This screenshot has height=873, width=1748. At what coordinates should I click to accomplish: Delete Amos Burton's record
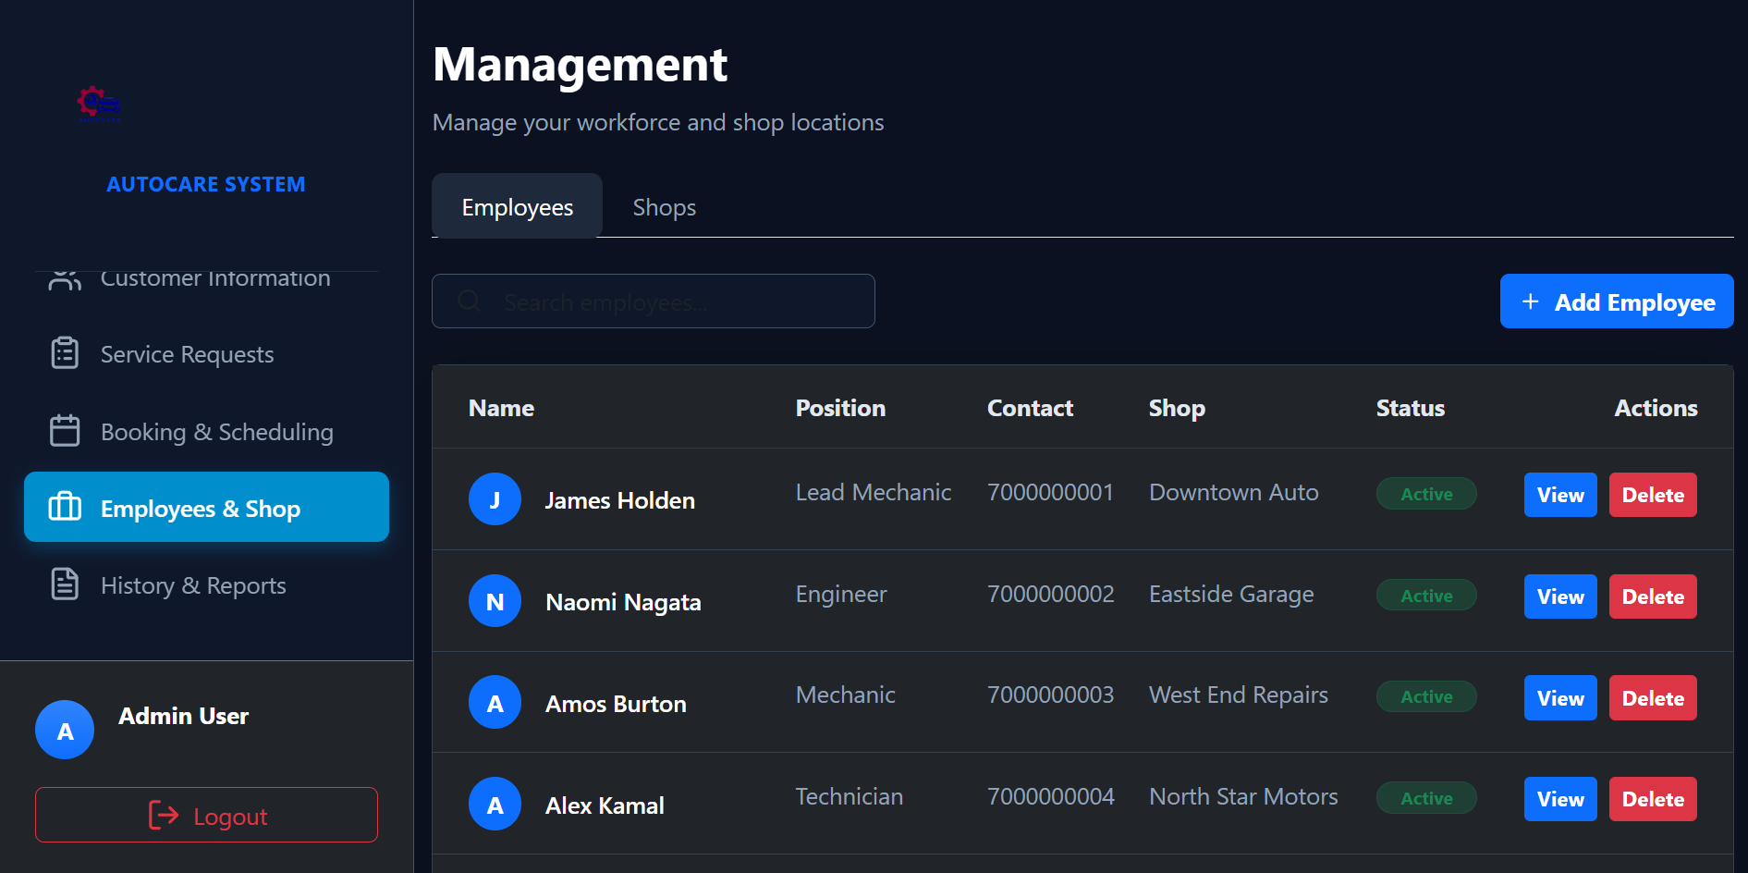point(1653,698)
